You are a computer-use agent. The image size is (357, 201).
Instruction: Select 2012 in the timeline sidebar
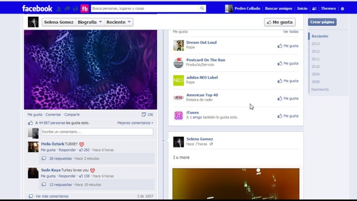click(316, 51)
